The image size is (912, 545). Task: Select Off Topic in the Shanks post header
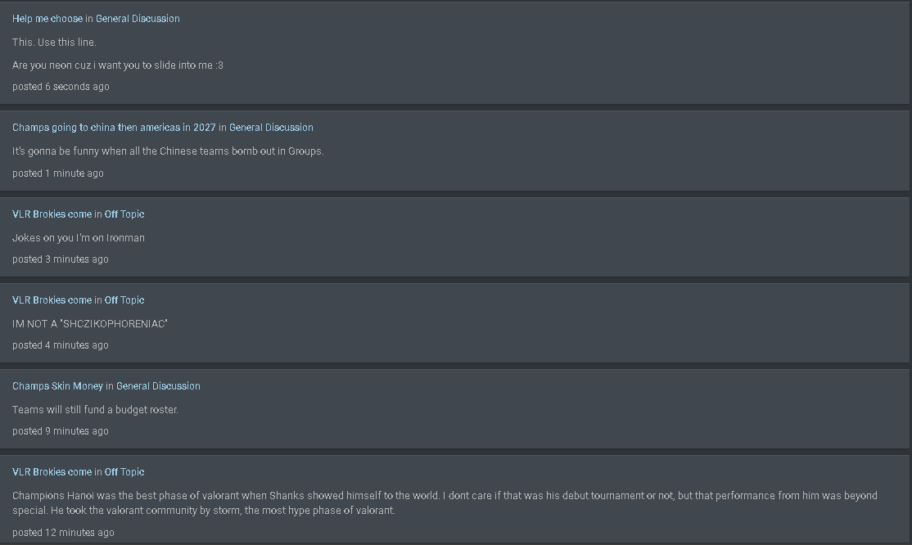pos(124,472)
